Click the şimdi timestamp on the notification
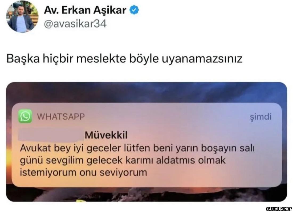The width and height of the screenshot is (293, 211). click(x=261, y=117)
